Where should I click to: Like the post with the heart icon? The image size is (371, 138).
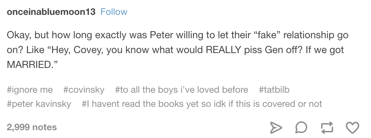coord(353,128)
